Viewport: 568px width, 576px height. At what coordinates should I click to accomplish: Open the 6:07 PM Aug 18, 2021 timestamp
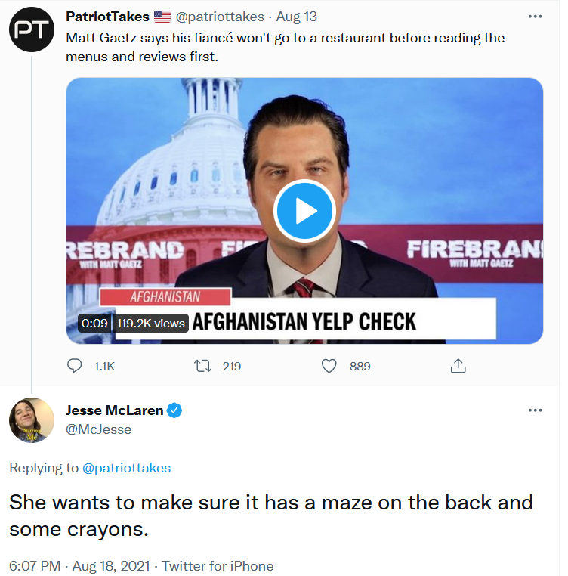tap(78, 565)
